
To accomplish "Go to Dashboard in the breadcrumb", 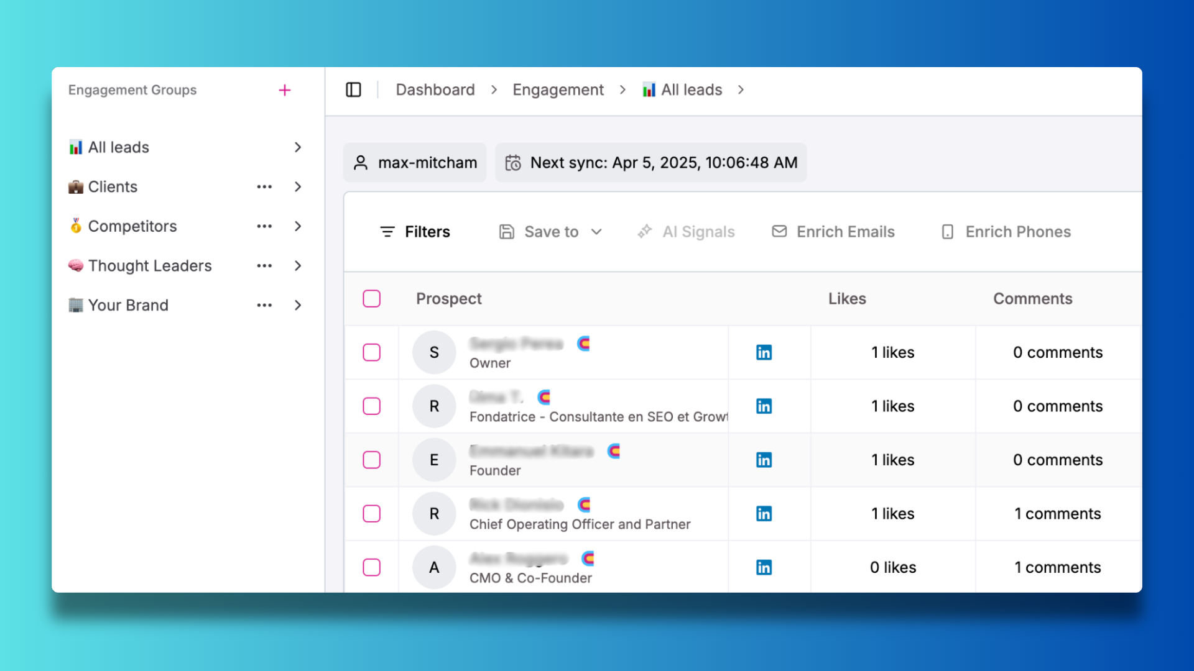I will tap(435, 90).
